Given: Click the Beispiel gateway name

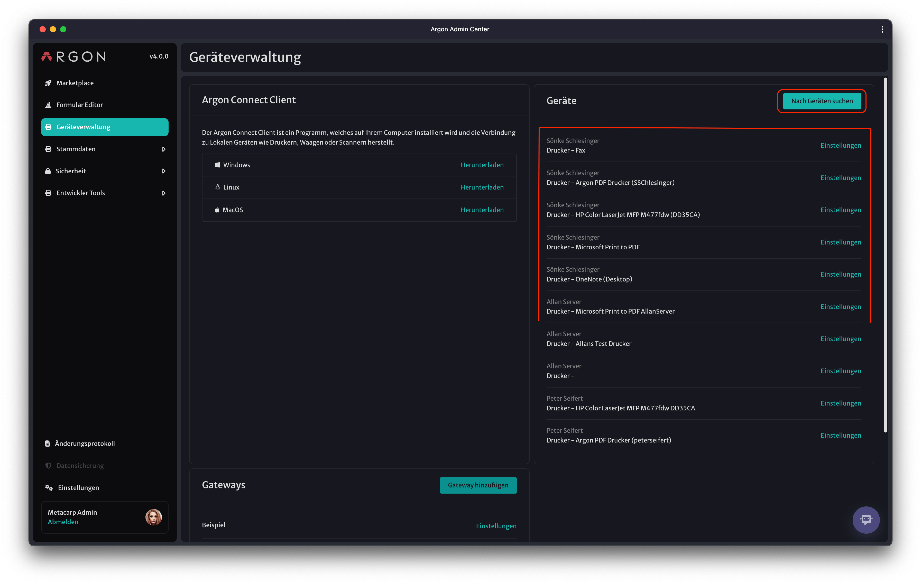Looking at the screenshot, I should pyautogui.click(x=214, y=525).
